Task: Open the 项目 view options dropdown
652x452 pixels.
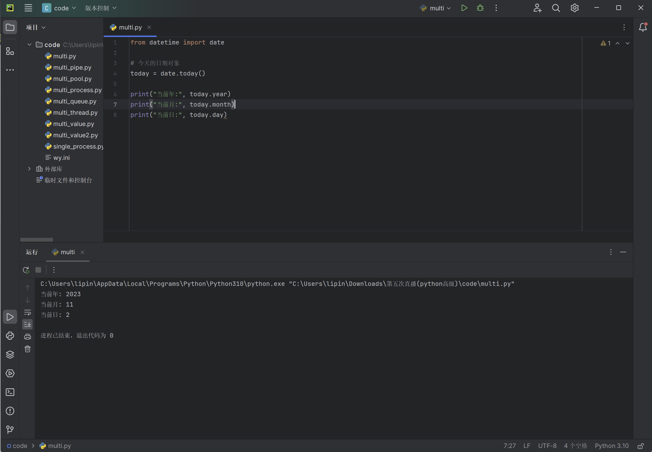Action: 36,28
